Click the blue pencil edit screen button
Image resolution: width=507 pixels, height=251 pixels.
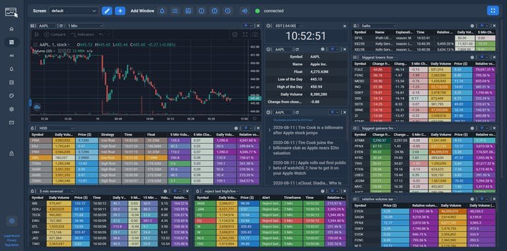click(107, 11)
